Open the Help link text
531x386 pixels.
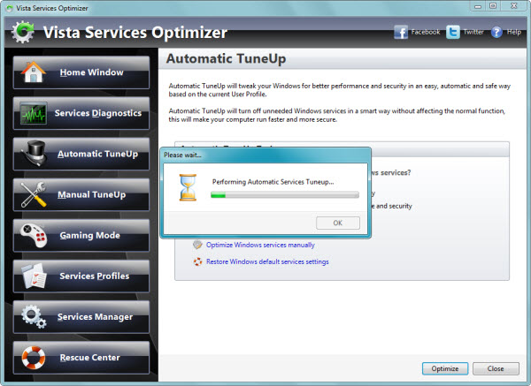point(513,32)
